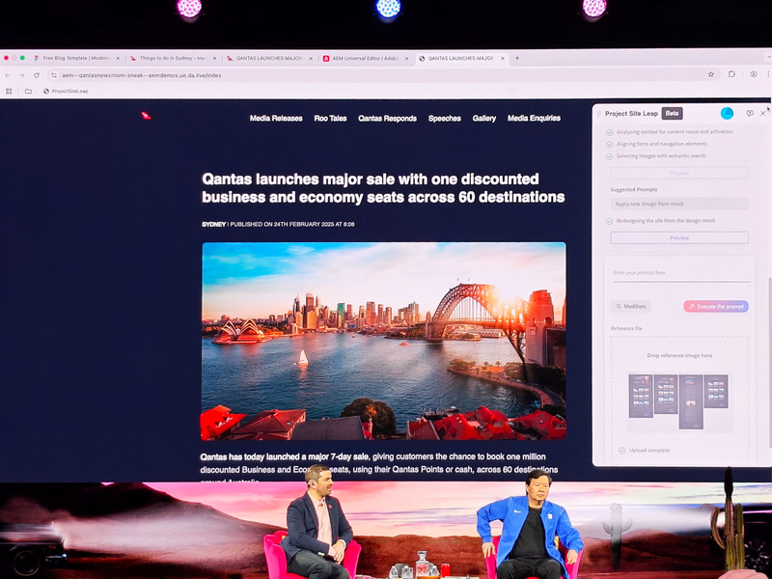Click the article headline text
The width and height of the screenshot is (772, 579).
(383, 187)
